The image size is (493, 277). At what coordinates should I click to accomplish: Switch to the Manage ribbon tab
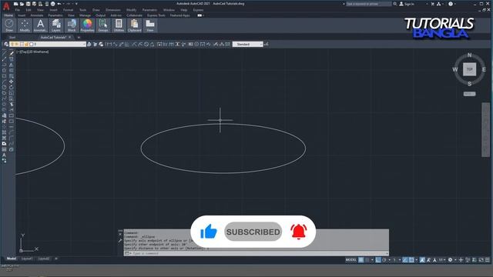85,15
